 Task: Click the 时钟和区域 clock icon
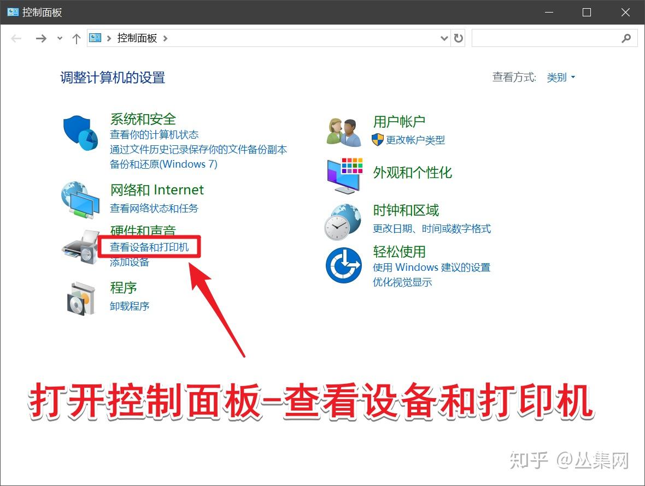[343, 221]
